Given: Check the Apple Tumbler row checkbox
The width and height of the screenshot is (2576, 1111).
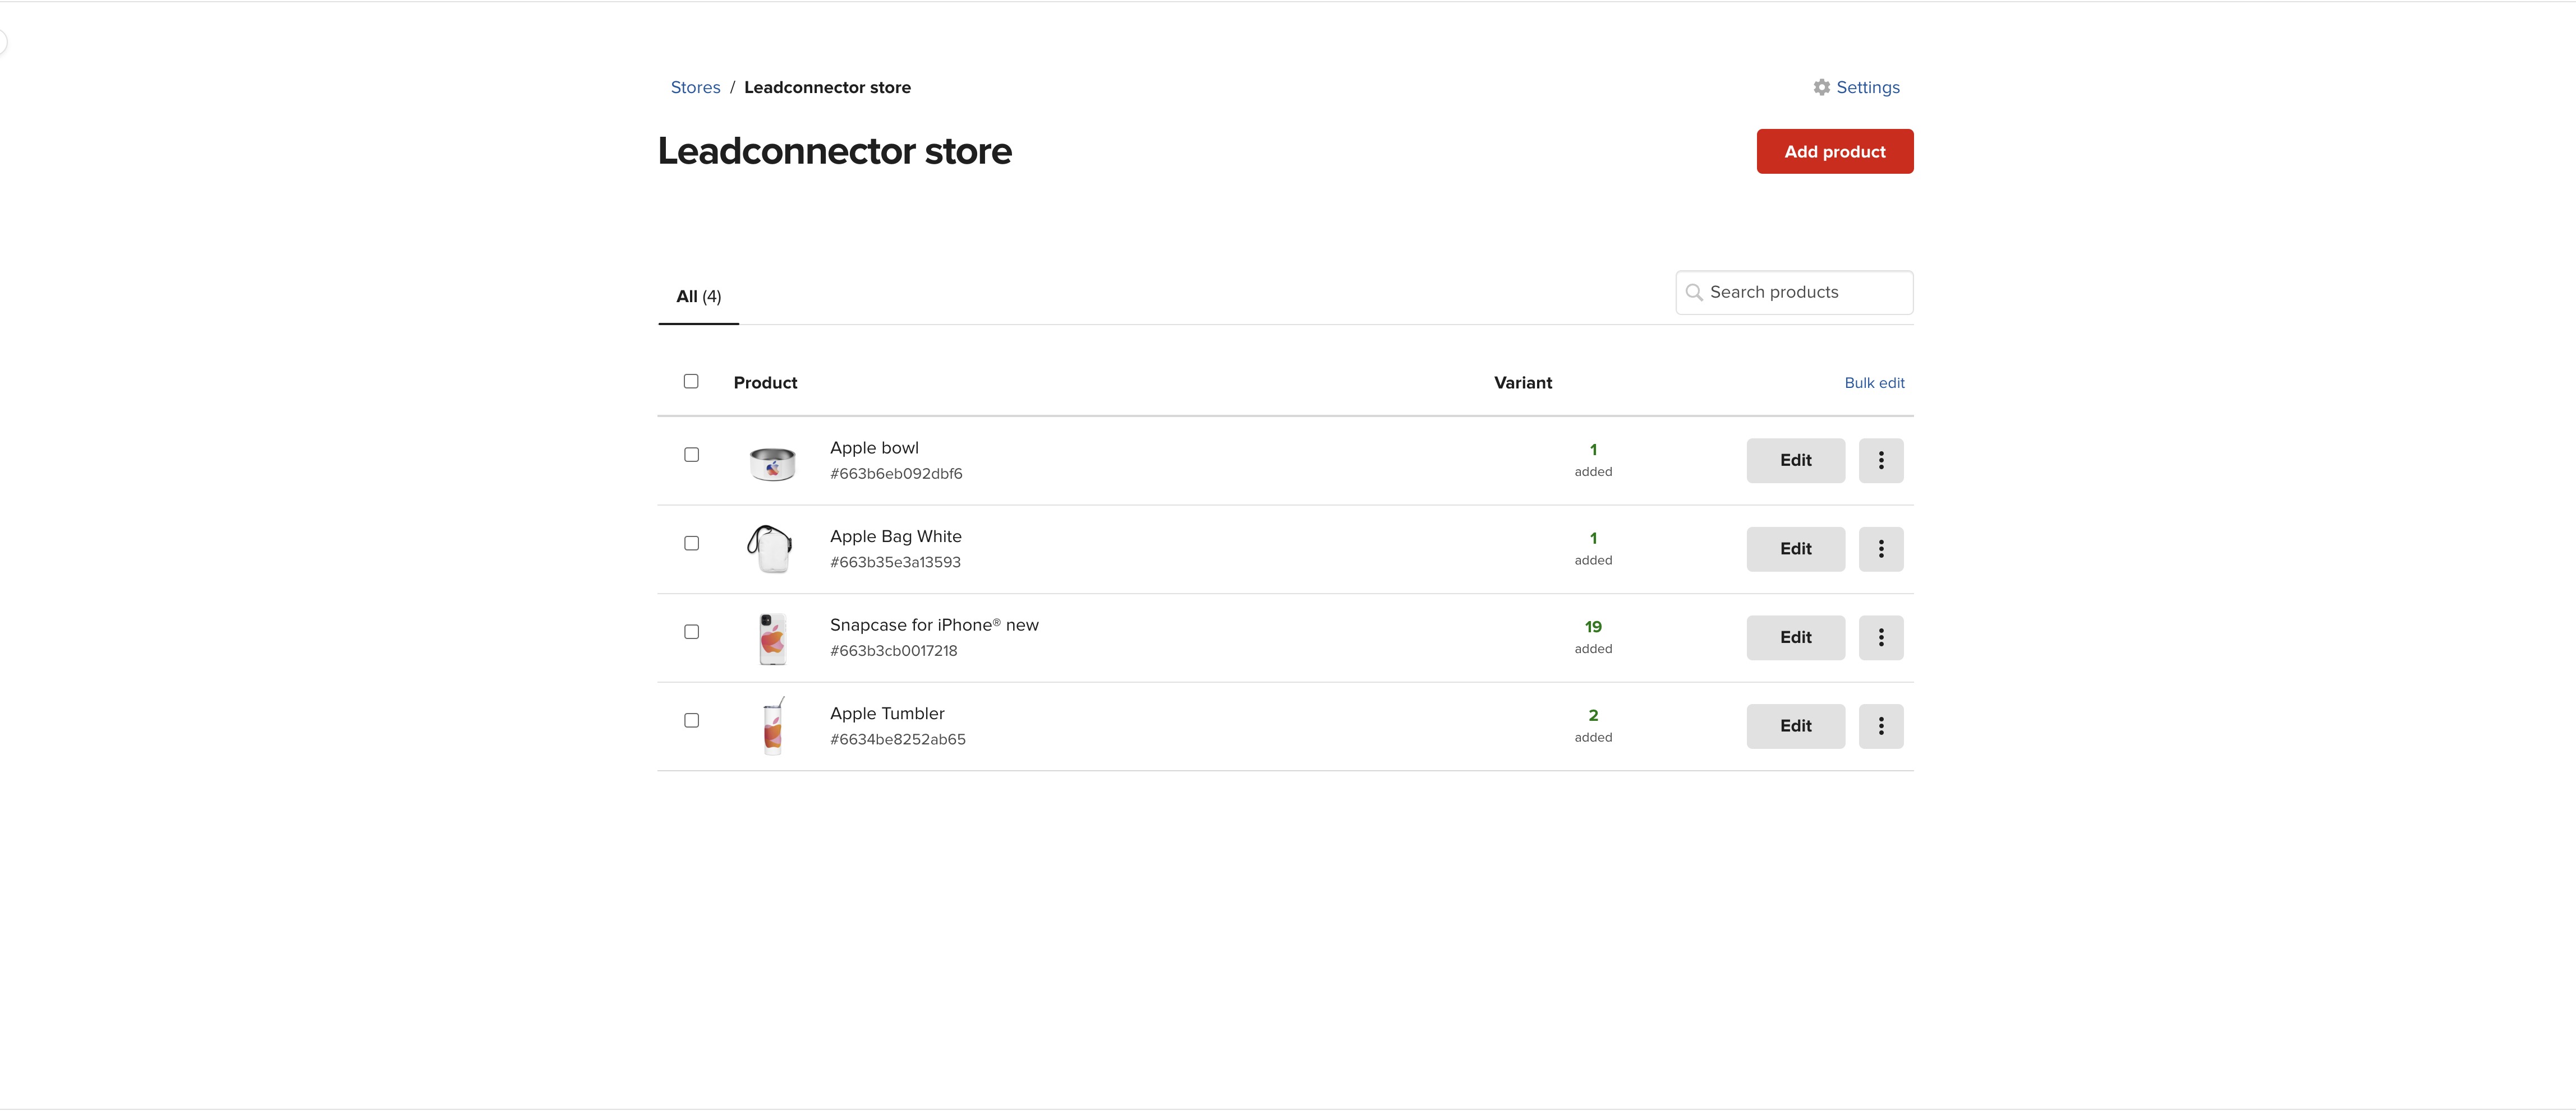Looking at the screenshot, I should coord(691,720).
